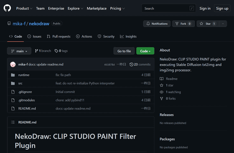Open the Marketplace page

(x=97, y=8)
